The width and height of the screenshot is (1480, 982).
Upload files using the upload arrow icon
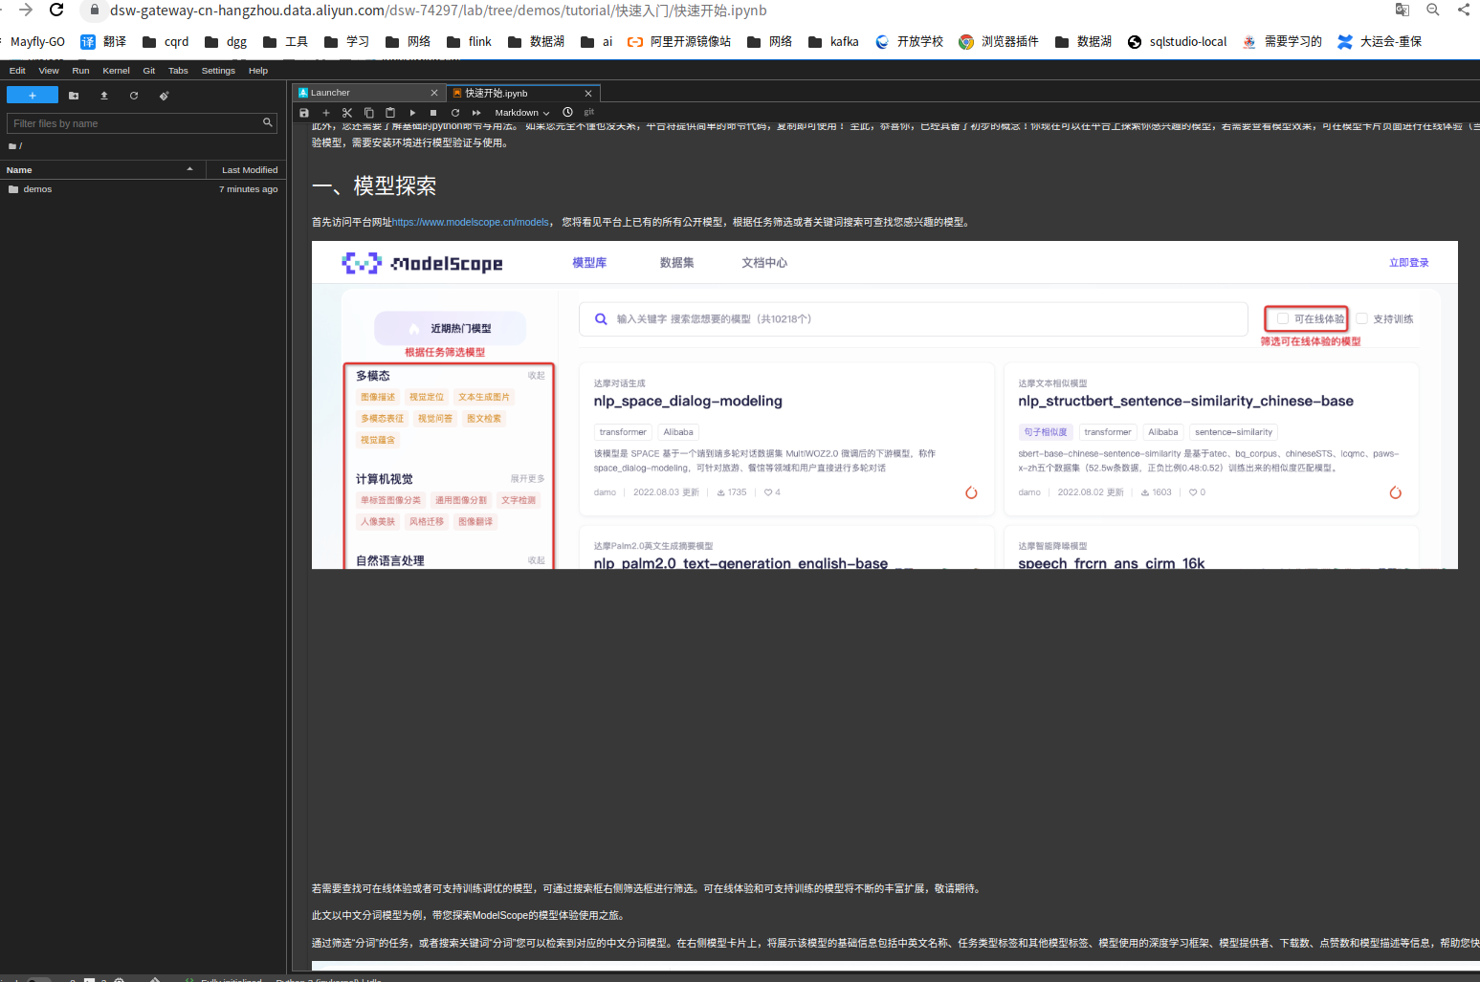pos(103,95)
